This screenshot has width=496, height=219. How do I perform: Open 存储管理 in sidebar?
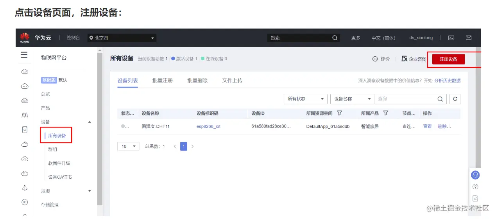click(50, 205)
